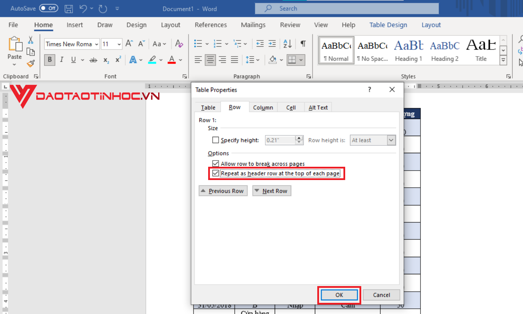Expand the numbering list dropdown
Viewport: 523px width, 314px height.
[226, 44]
